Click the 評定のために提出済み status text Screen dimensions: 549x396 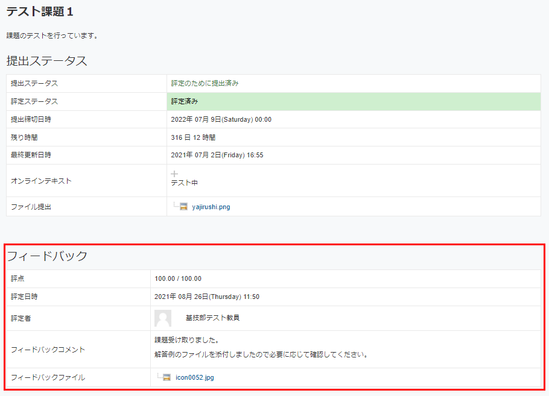[205, 83]
